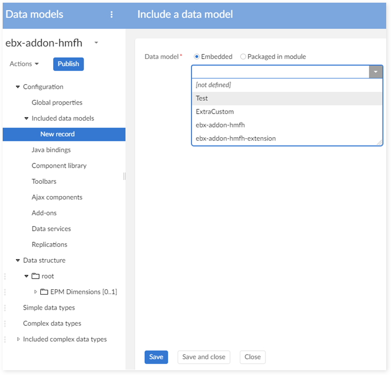Expand Included complex data types
Image resolution: width=391 pixels, height=375 pixels.
pos(18,339)
